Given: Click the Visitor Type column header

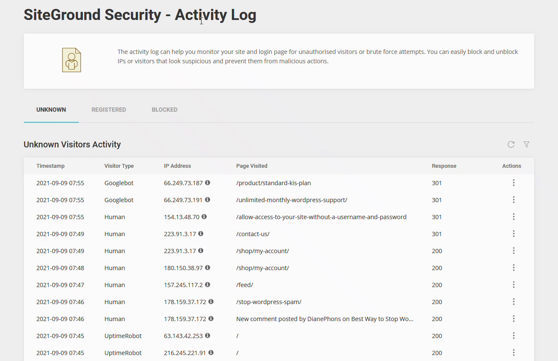Looking at the screenshot, I should (119, 166).
